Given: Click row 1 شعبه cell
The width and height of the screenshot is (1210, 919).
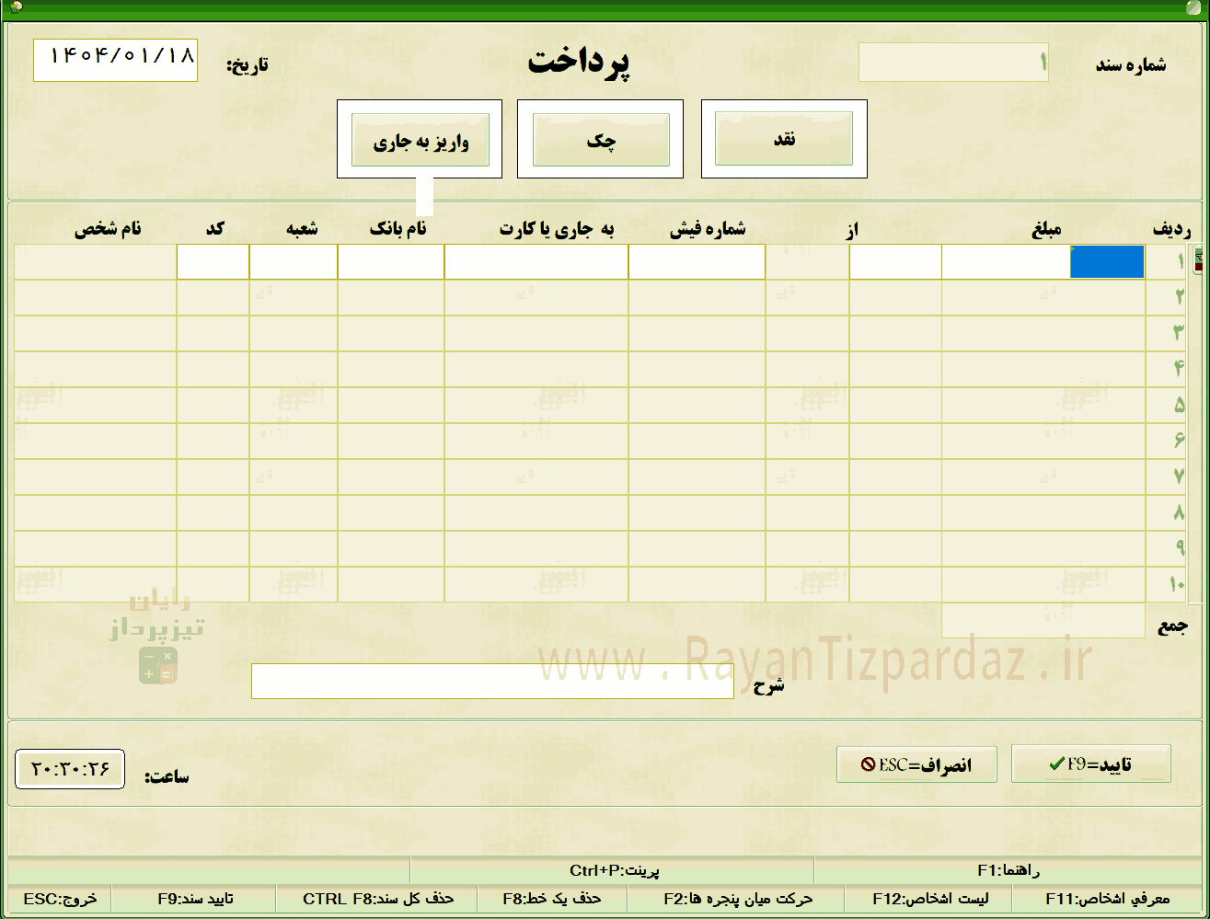Looking at the screenshot, I should 294,261.
